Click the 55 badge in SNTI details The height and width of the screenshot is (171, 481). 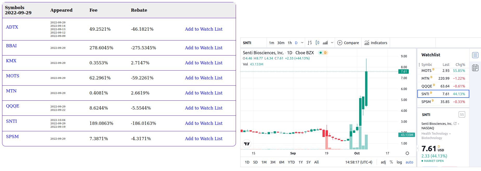[x=462, y=114]
